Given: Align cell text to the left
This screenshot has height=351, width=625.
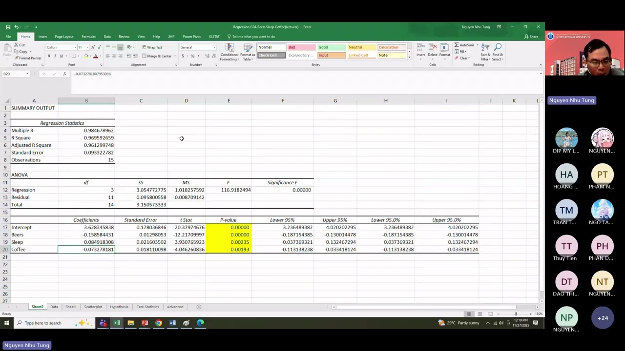Looking at the screenshot, I should point(107,56).
